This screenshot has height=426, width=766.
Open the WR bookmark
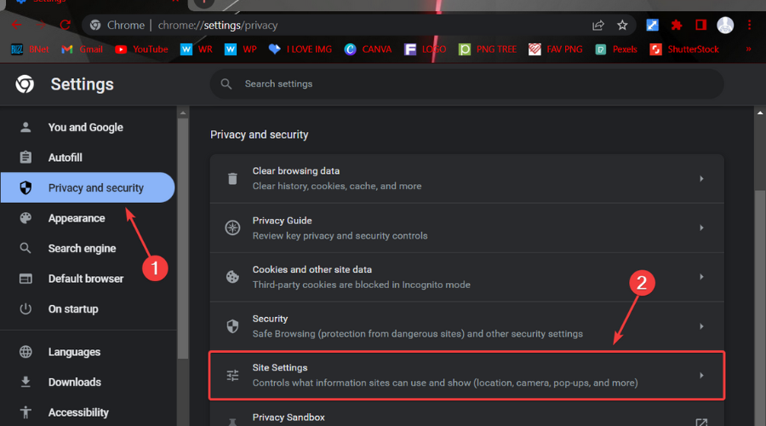197,49
